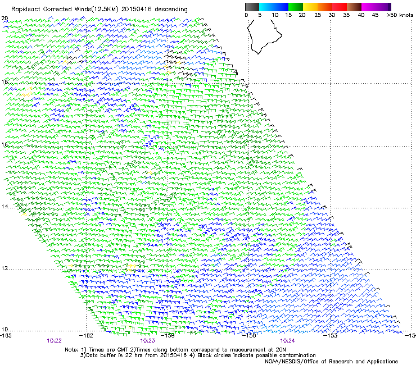
Task: Click the '-162' longitude label
Action: [x=86, y=336]
